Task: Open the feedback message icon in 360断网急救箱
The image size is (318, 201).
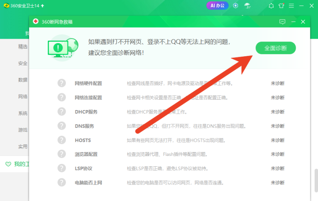Action: (x=282, y=22)
